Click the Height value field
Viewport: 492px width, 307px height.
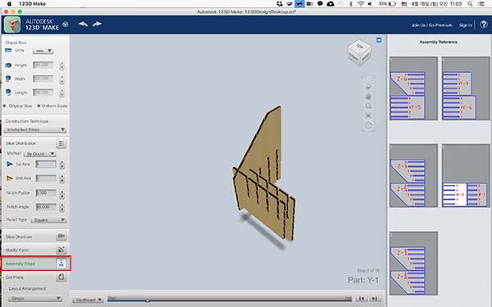pos(43,65)
